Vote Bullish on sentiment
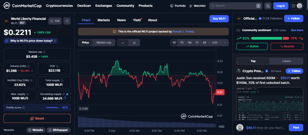Image resolution: width=308 pixels, height=135 pixels. point(252,46)
